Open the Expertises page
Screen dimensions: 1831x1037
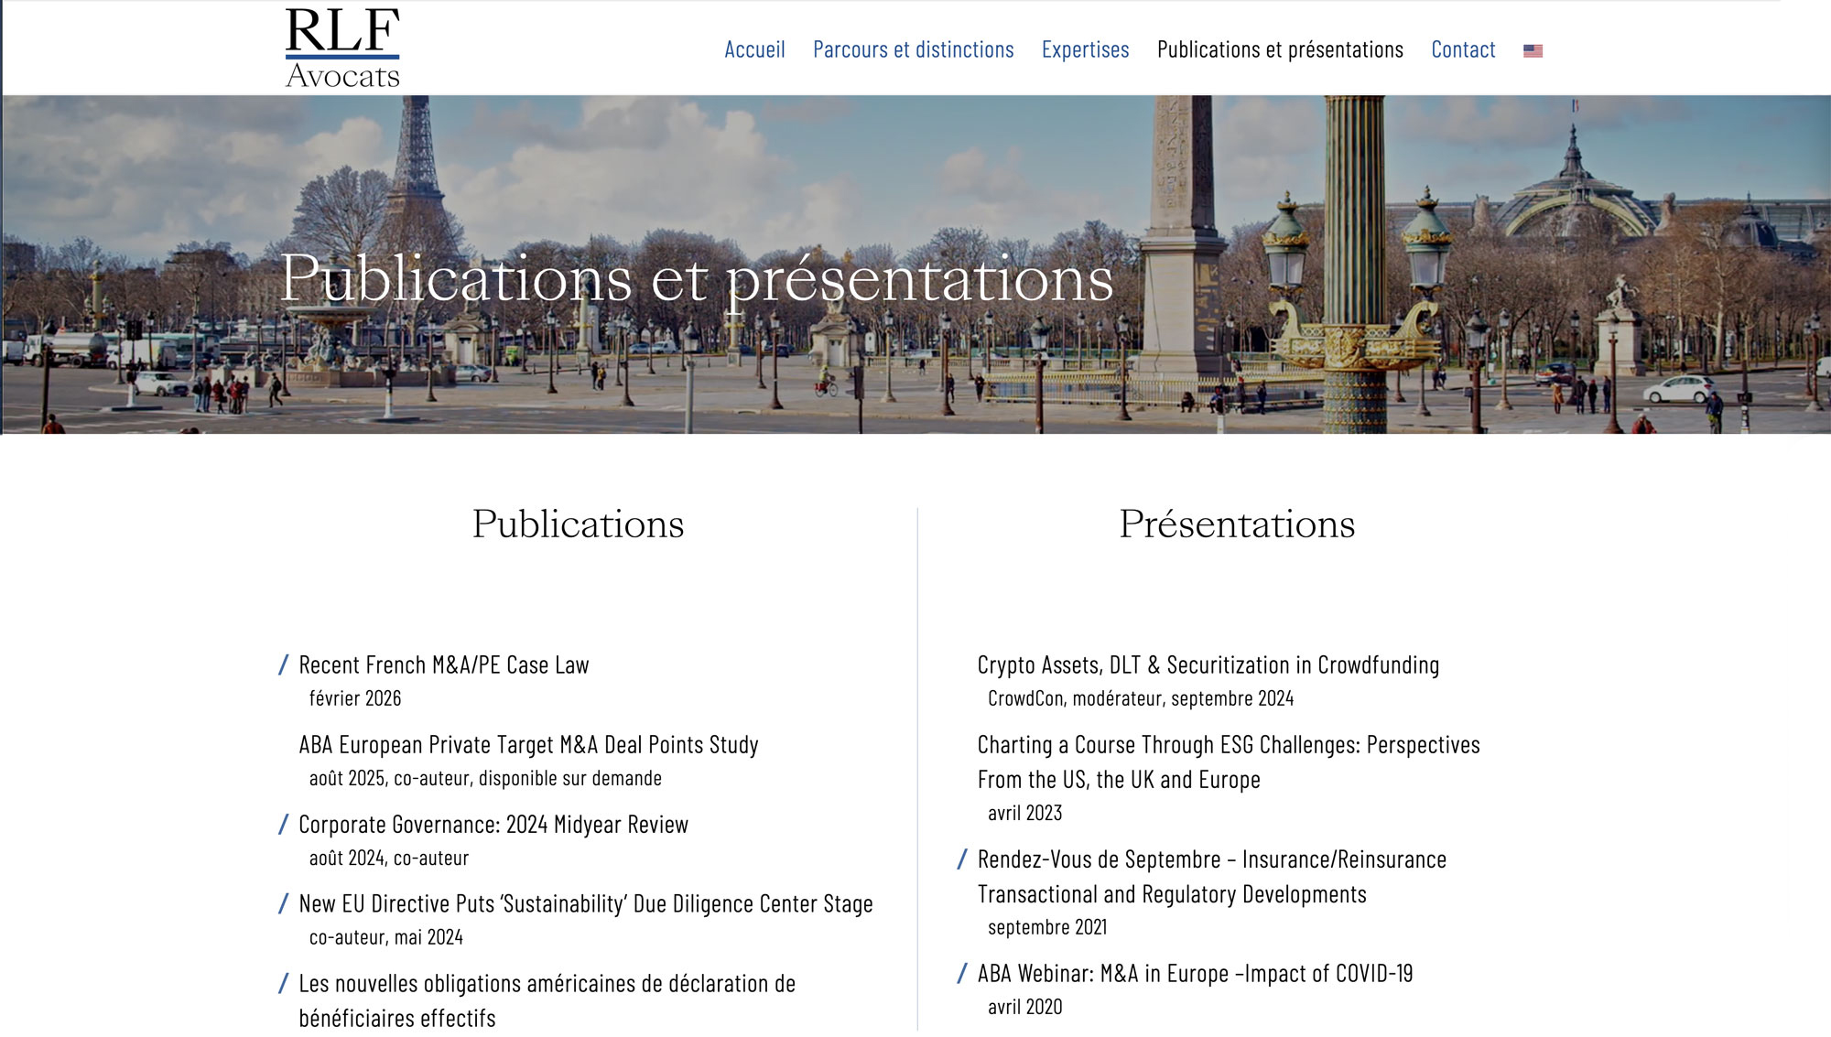[1085, 49]
